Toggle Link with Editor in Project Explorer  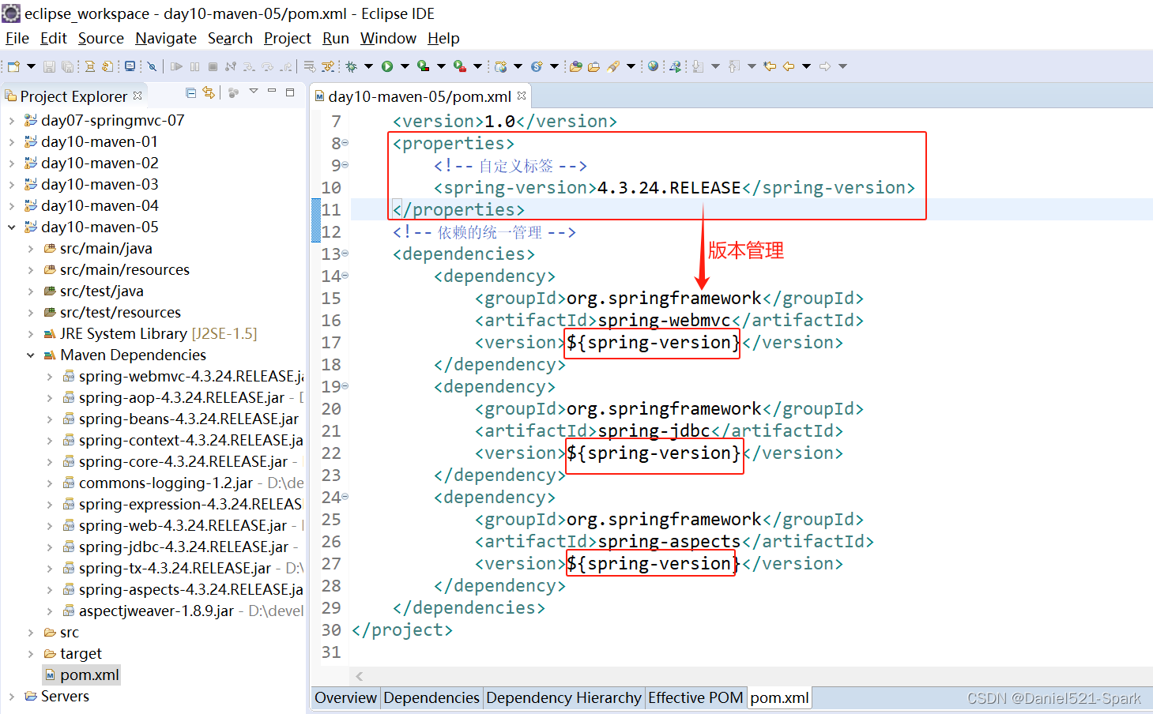(209, 92)
